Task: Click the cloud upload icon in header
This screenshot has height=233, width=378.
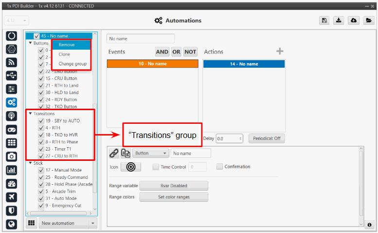Action: (x=354, y=20)
